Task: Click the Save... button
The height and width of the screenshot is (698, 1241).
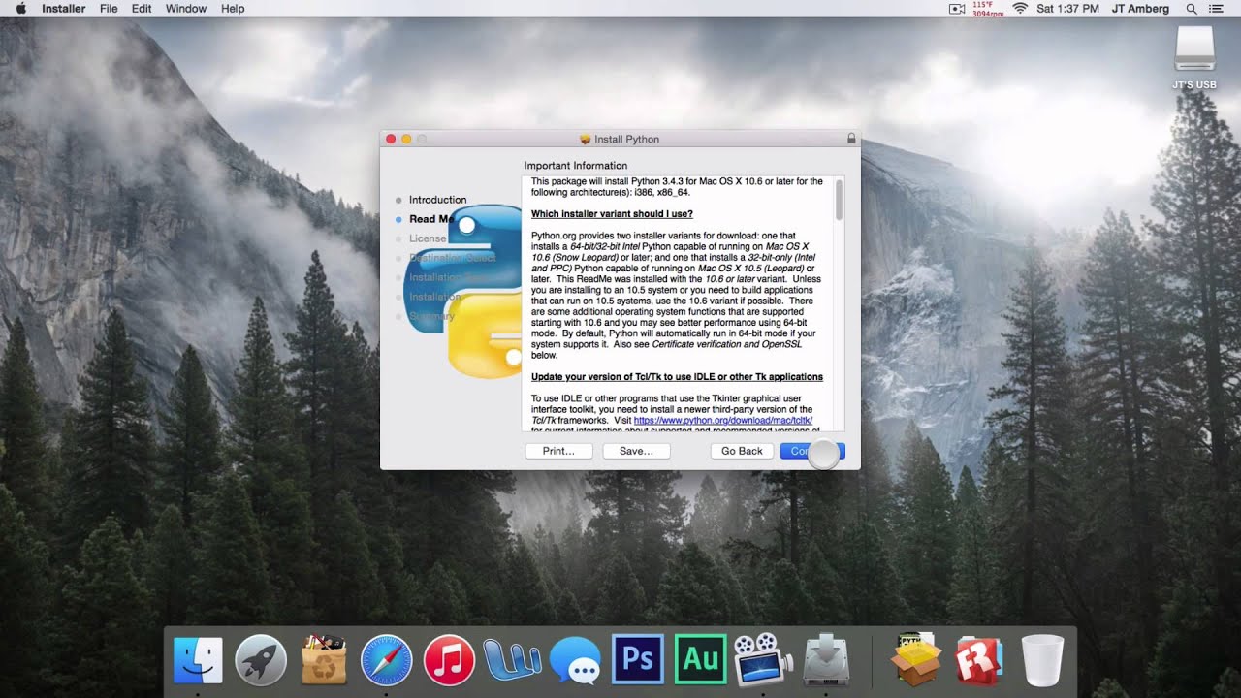Action: [636, 451]
